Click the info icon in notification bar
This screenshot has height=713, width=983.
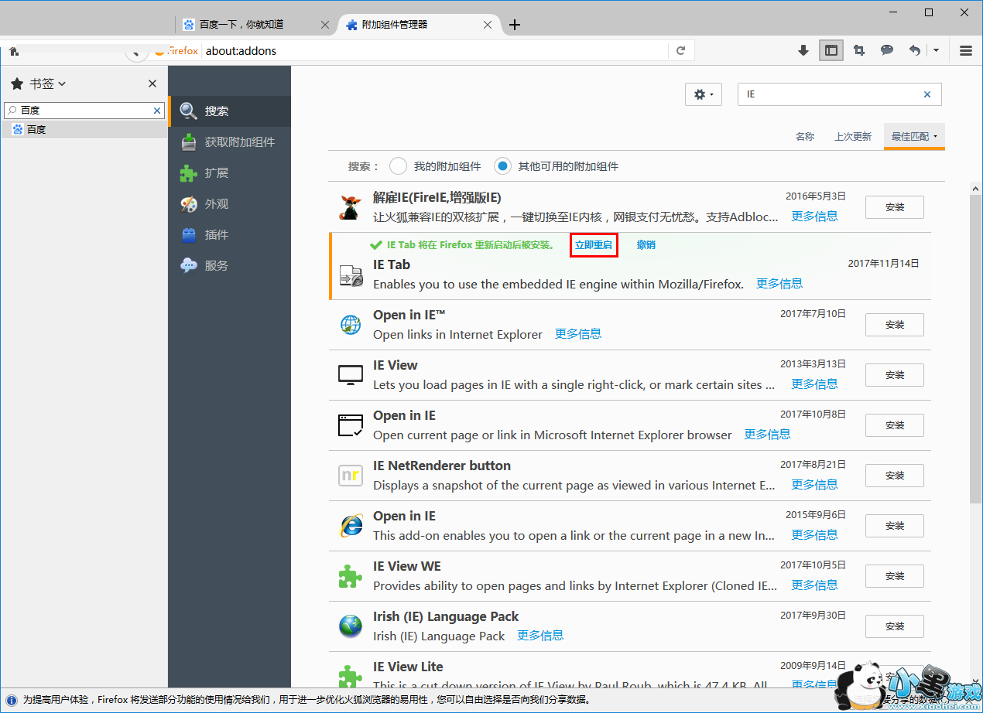click(11, 700)
